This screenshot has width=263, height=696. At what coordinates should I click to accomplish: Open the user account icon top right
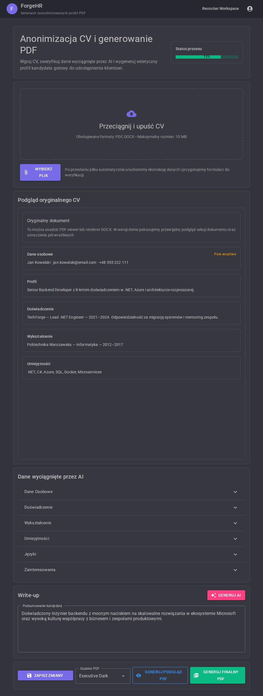(250, 8)
